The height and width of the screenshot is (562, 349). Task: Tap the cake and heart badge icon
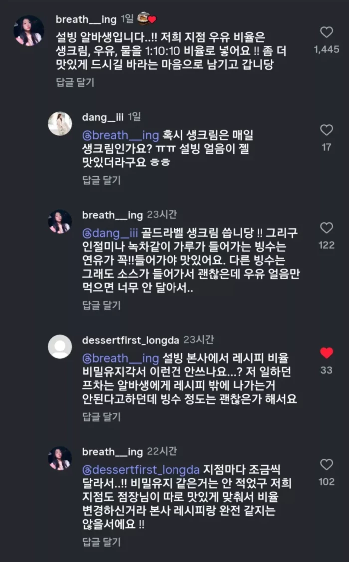(x=147, y=19)
